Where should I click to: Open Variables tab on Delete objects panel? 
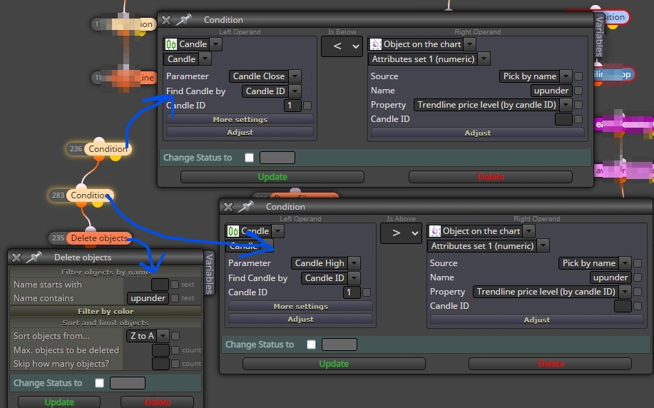210,274
